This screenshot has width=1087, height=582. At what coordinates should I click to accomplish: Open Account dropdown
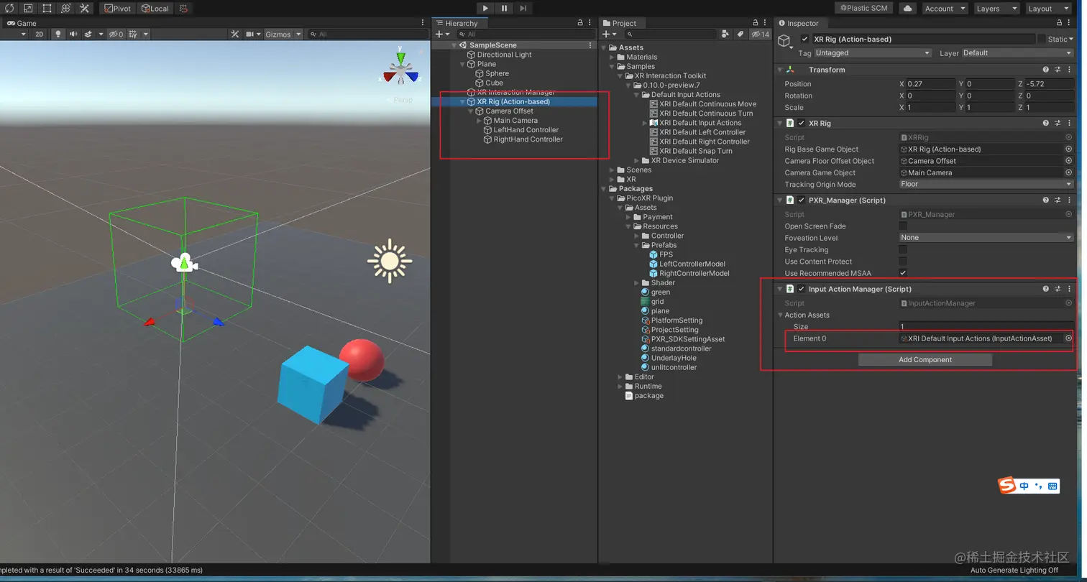[945, 9]
